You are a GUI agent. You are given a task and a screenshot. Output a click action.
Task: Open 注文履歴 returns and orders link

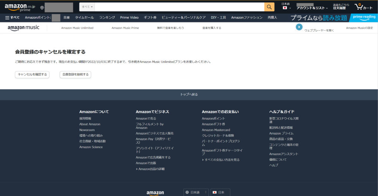341,7
